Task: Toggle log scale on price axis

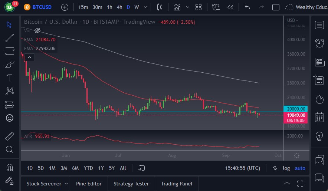Action: pos(286,168)
